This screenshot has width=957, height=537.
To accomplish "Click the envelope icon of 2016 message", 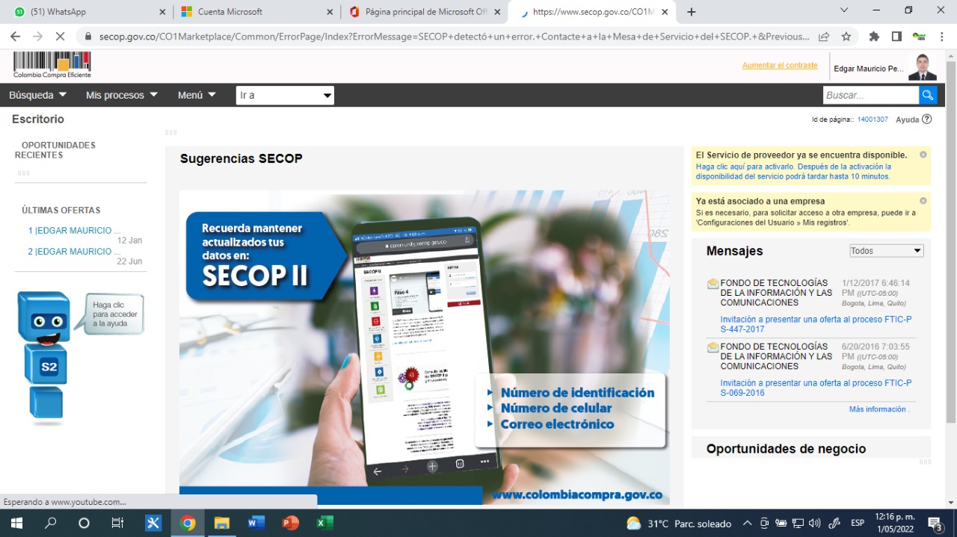I will tap(713, 347).
